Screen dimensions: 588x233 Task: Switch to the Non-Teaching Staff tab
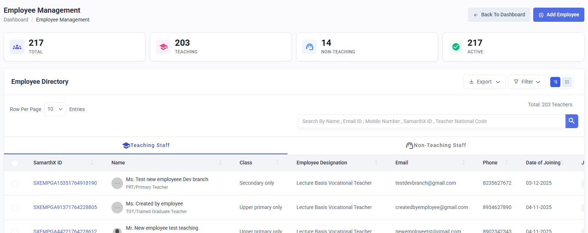click(436, 145)
